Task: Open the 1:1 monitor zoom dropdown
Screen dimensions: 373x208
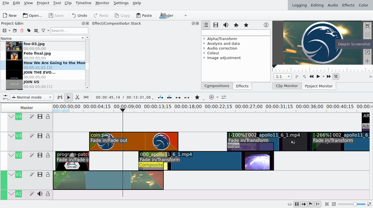Action: tap(282, 76)
